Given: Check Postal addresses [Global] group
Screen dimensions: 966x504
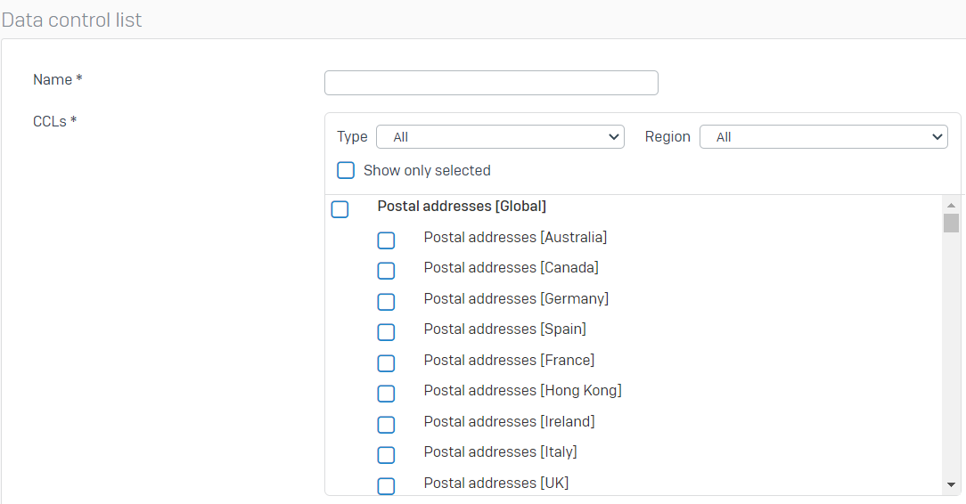Looking at the screenshot, I should point(340,209).
